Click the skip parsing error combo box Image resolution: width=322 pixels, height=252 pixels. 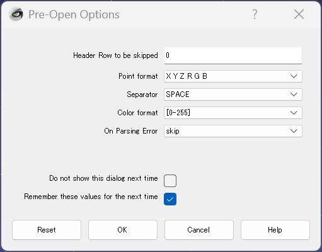tap(233, 131)
